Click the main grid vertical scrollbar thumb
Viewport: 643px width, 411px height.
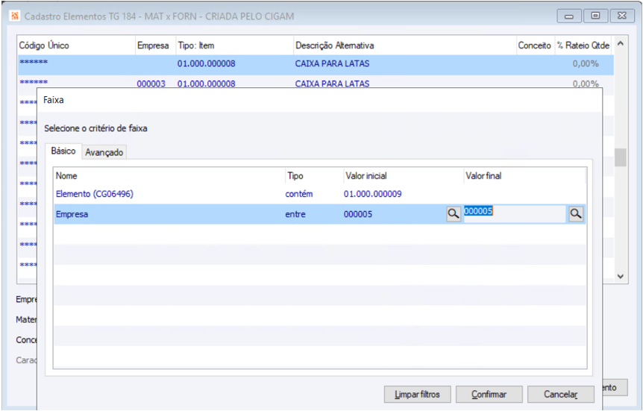coord(621,157)
